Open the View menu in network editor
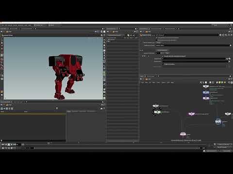Screen dimensions: 233x174 pos(154,83)
